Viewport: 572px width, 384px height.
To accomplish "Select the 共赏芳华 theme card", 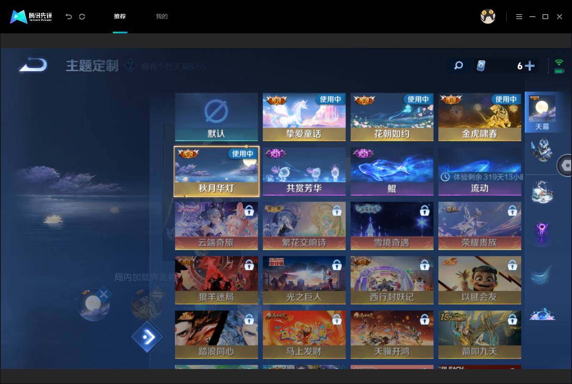I will click(304, 171).
